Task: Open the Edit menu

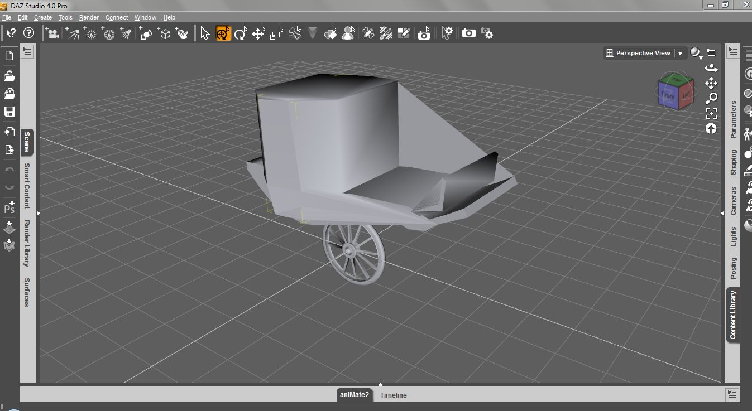Action: (x=22, y=17)
